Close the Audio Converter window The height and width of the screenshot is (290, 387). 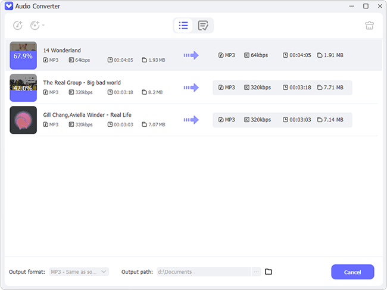pos(380,6)
